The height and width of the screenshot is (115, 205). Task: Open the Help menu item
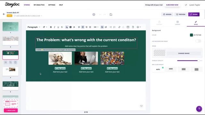[61, 5]
